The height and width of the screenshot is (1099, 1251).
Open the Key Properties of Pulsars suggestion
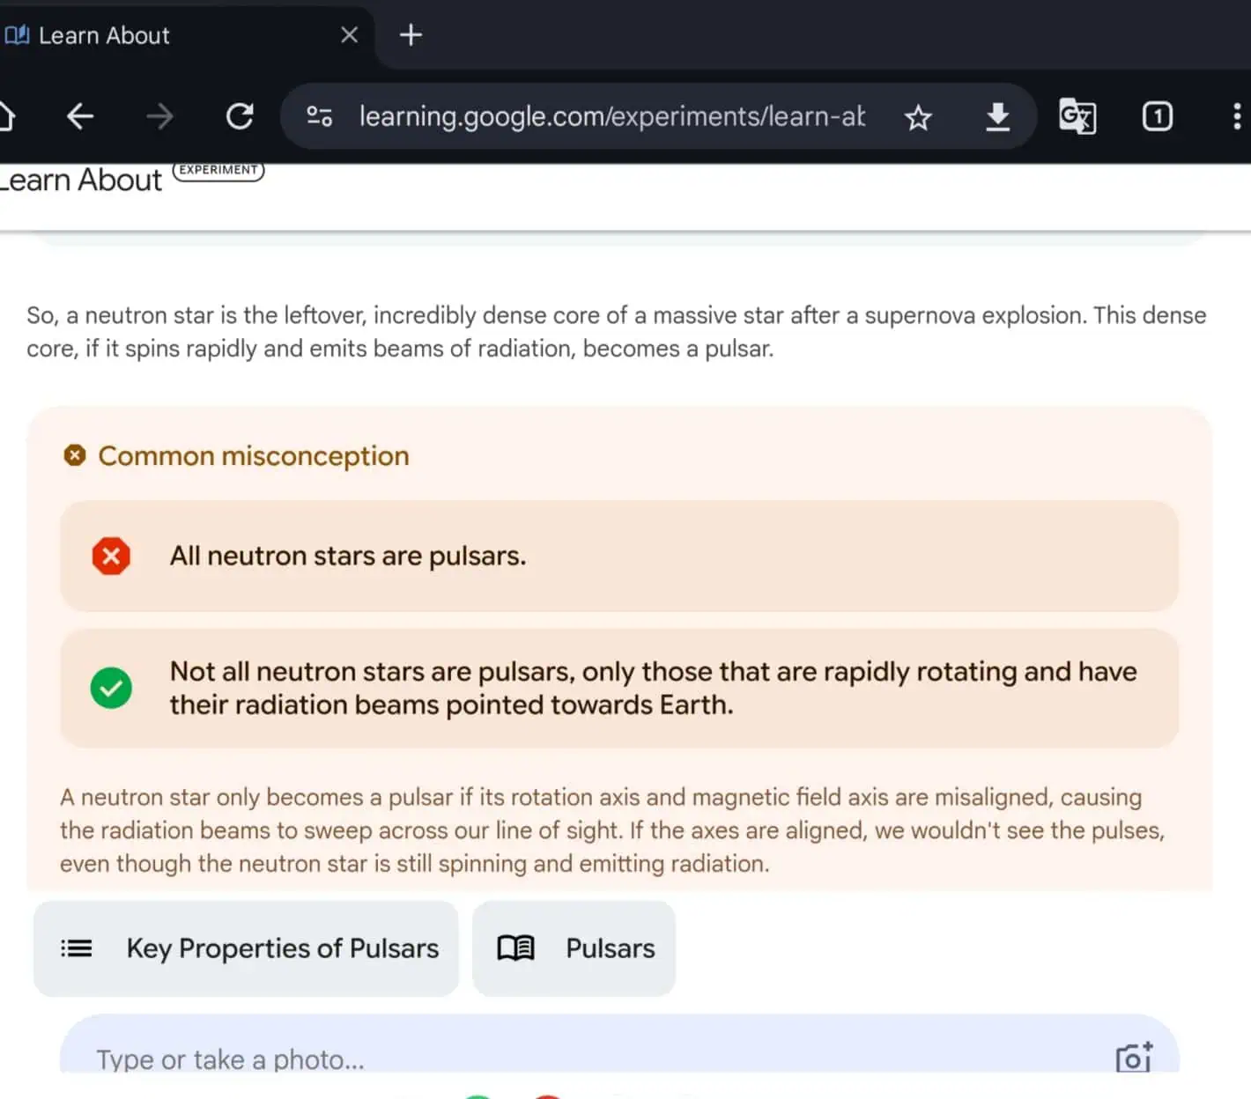point(246,948)
